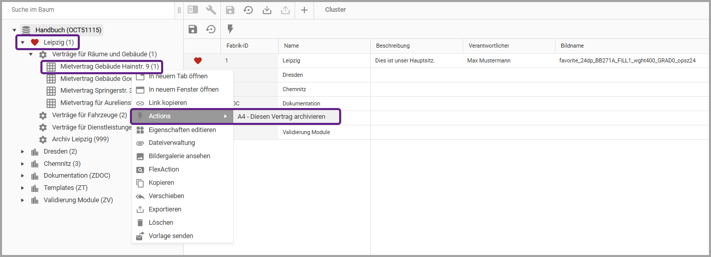Collapse Verträge für Räume und Gebäude node
Image resolution: width=711 pixels, height=257 pixels.
tap(31, 54)
